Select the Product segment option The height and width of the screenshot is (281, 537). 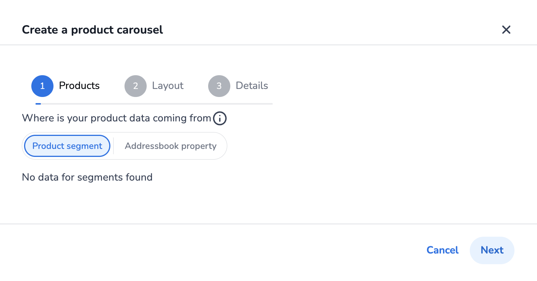pos(67,146)
